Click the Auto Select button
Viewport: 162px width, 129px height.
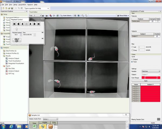66,16
